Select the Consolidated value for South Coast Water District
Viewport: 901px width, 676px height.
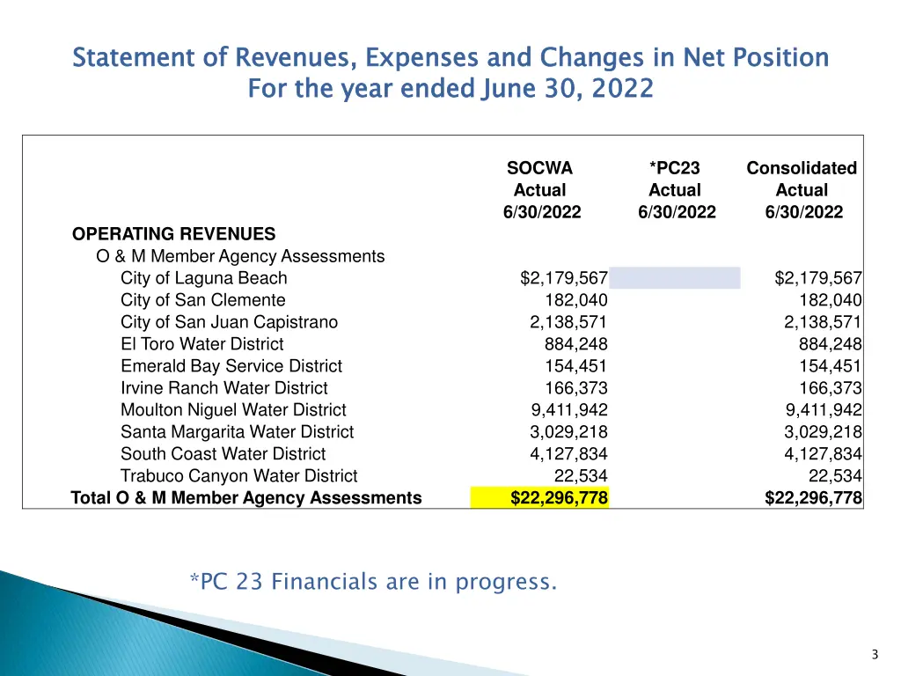pyautogui.click(x=823, y=454)
